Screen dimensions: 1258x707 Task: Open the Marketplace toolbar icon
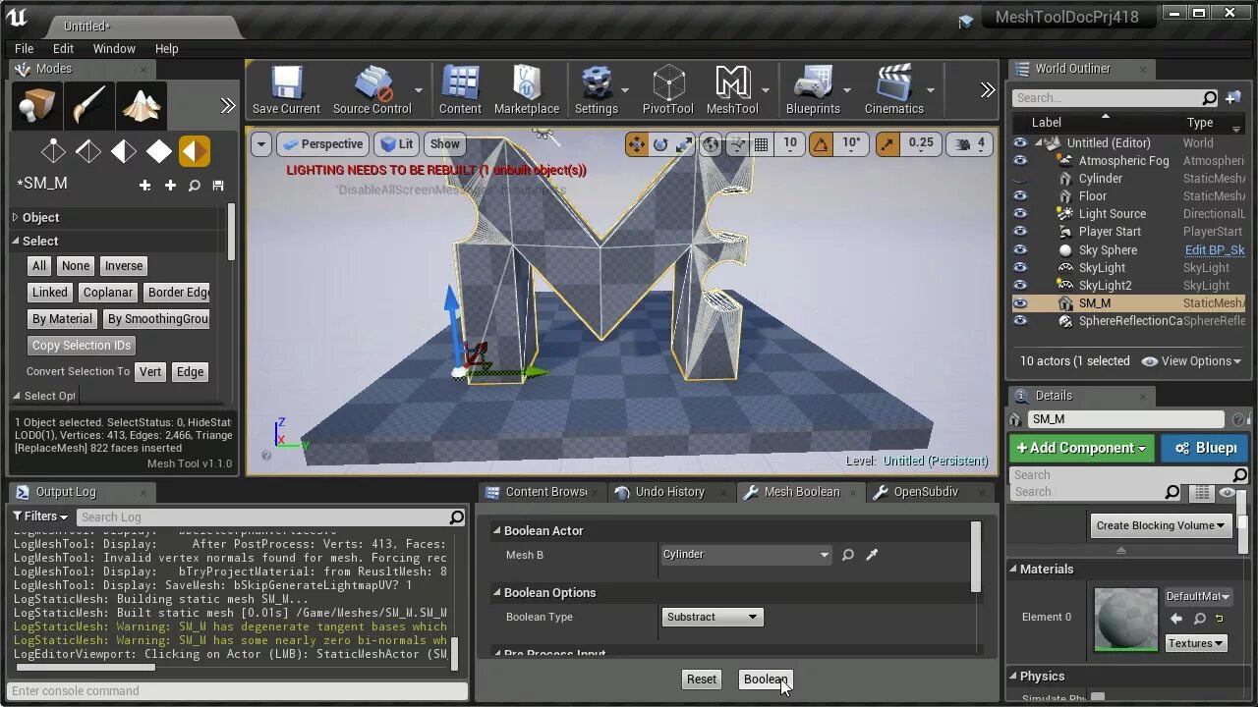pyautogui.click(x=527, y=90)
